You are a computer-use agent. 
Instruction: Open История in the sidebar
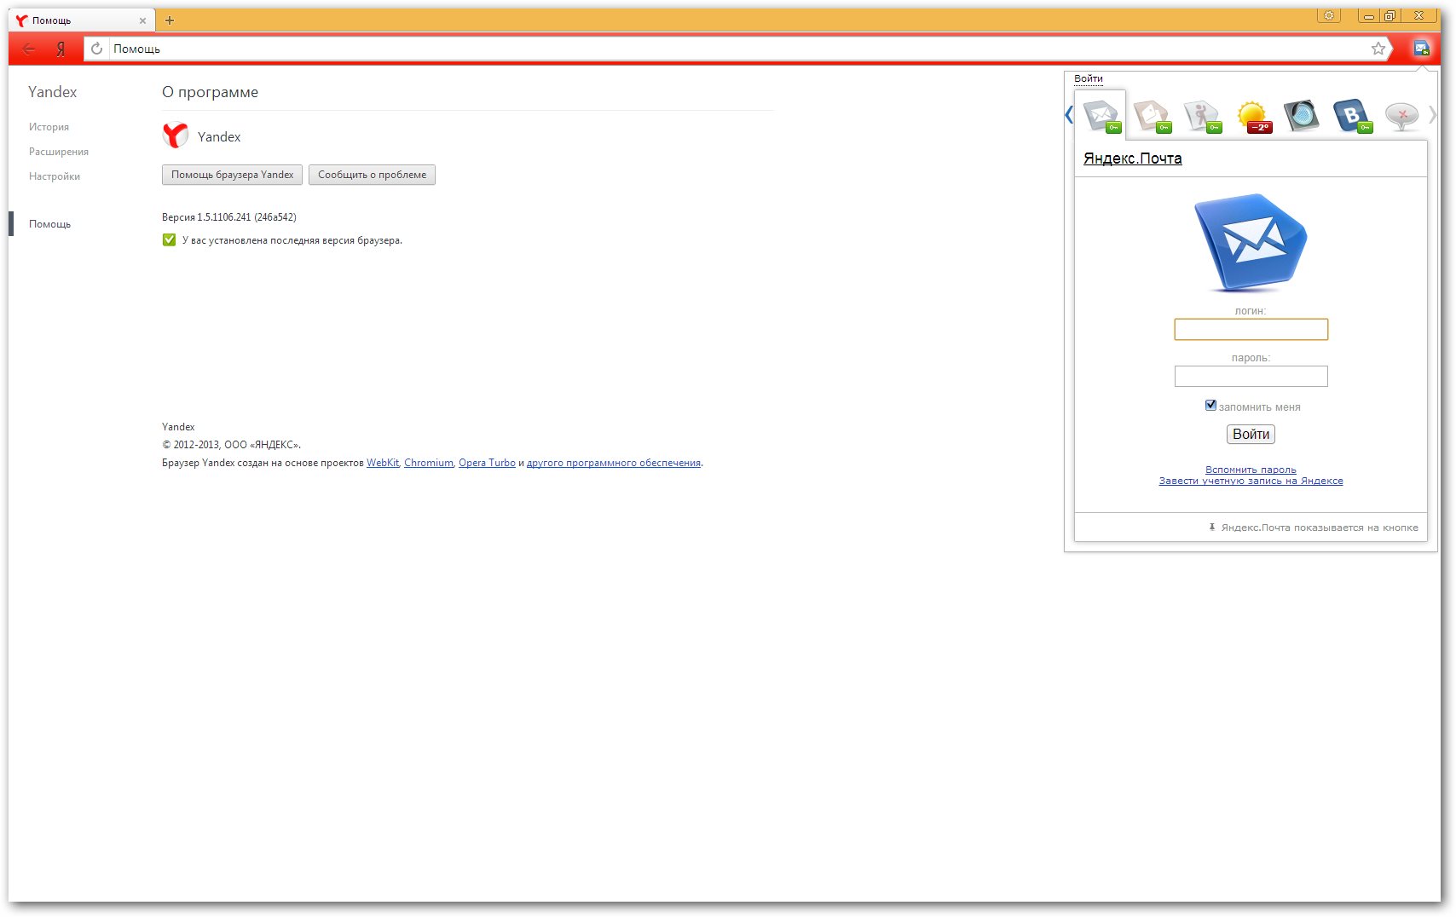pyautogui.click(x=49, y=127)
